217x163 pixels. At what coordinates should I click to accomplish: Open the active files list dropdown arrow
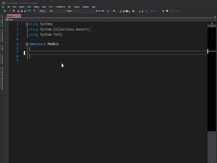[215, 17]
